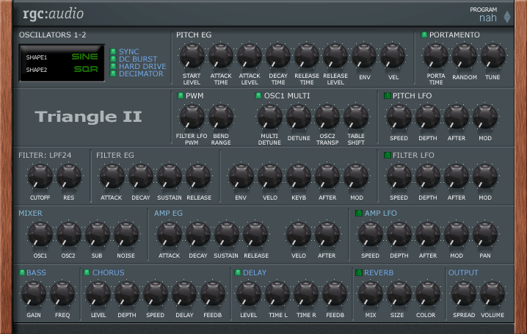Click the Pitch EG START LEVEL knob
Image resolution: width=527 pixels, height=334 pixels.
coord(192,56)
